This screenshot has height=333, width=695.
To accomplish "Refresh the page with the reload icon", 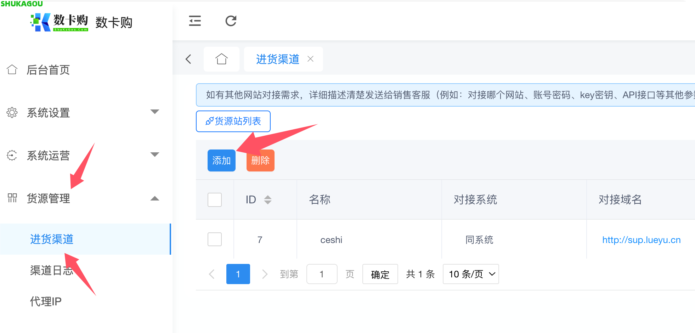I will point(231,21).
